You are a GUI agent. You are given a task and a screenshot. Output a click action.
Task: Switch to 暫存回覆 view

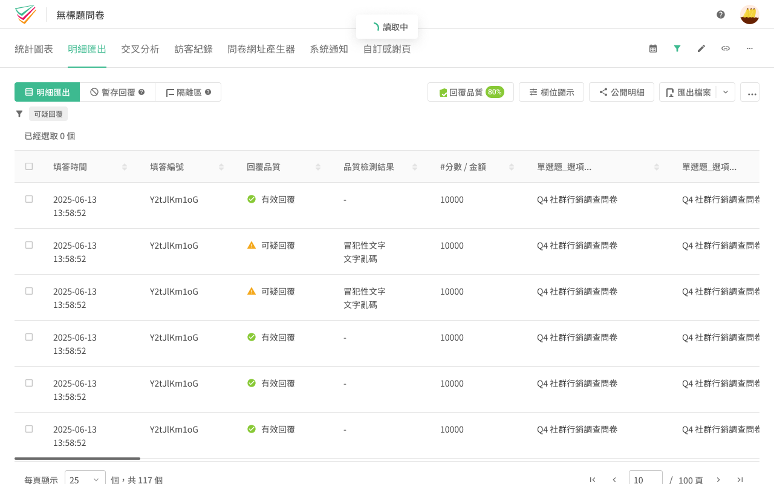coord(117,92)
